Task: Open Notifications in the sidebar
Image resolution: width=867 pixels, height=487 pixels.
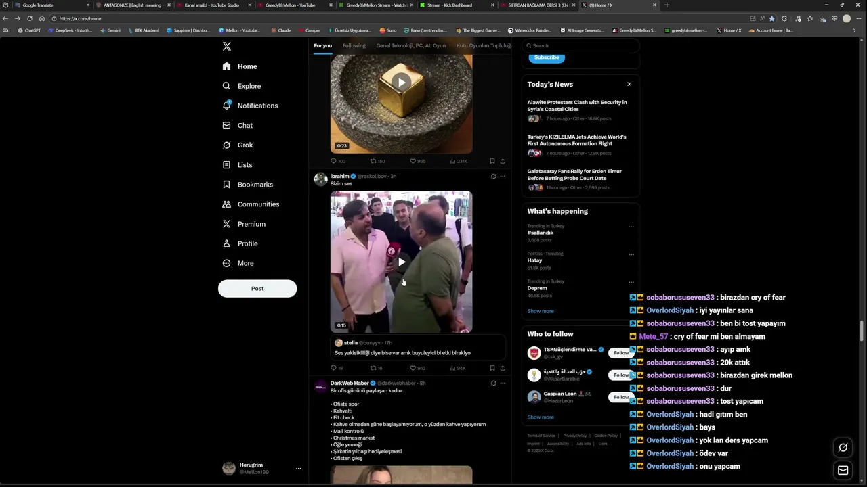Action: (250, 106)
